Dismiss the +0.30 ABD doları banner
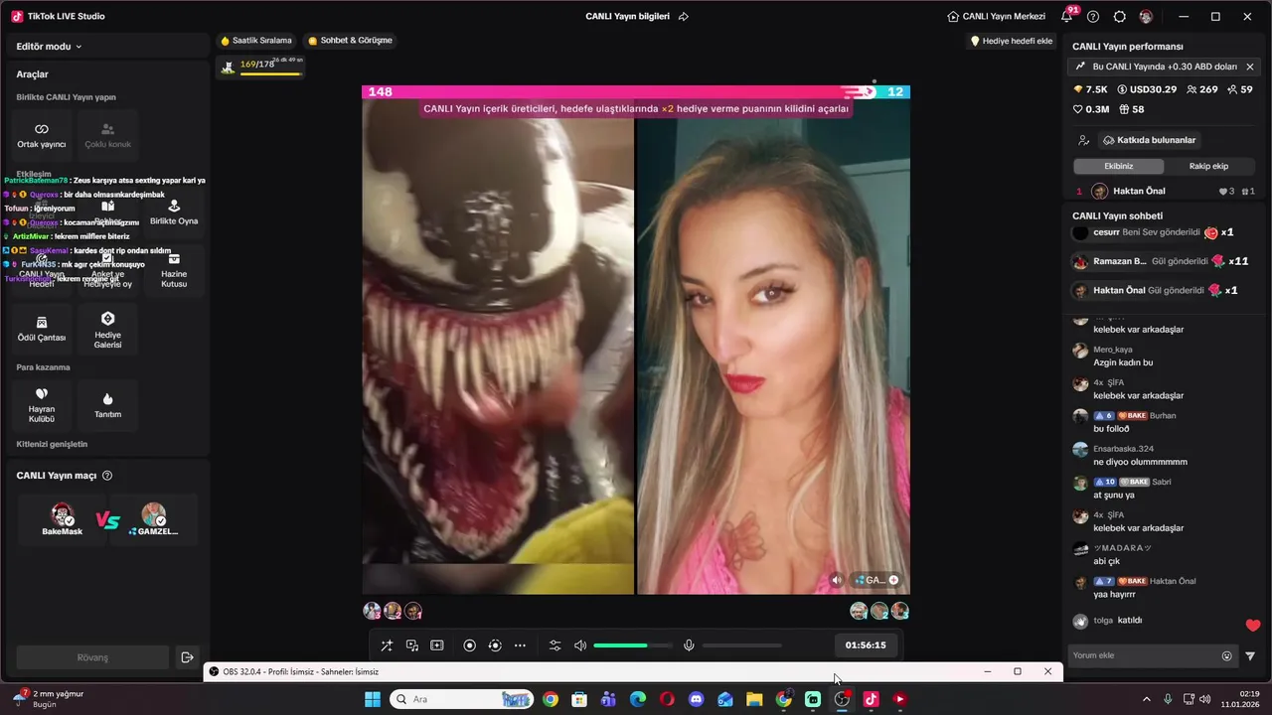 click(x=1250, y=67)
